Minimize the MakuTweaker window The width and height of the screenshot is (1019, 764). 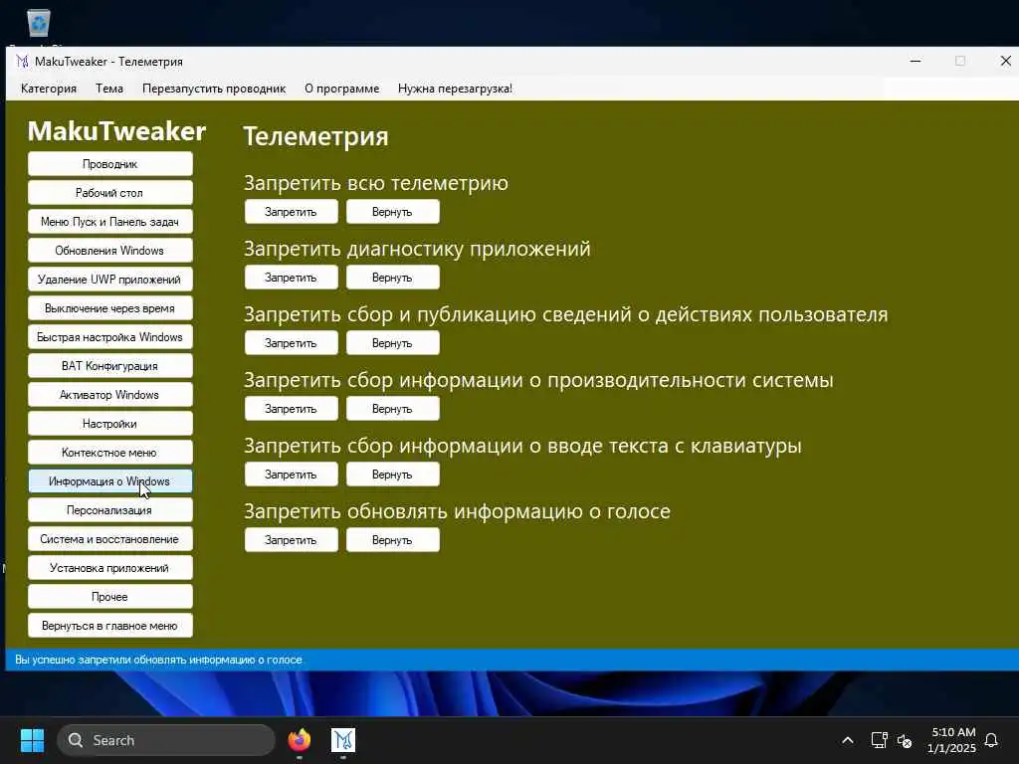[x=916, y=61]
